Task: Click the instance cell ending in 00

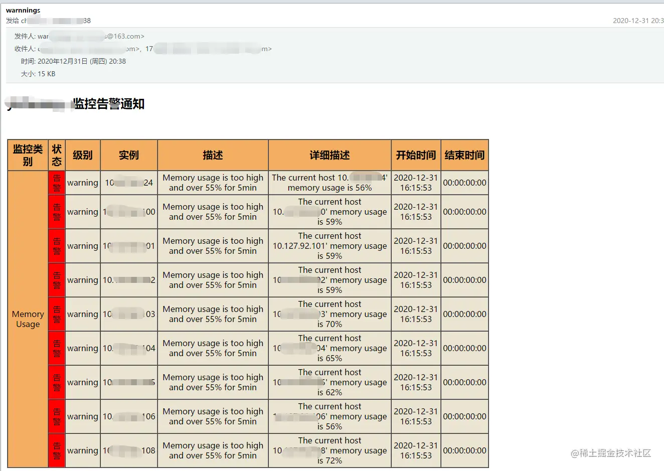Action: coord(129,212)
